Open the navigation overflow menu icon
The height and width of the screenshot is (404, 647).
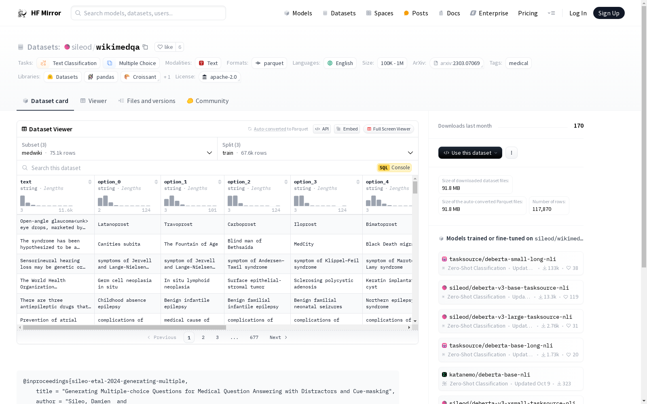point(551,13)
